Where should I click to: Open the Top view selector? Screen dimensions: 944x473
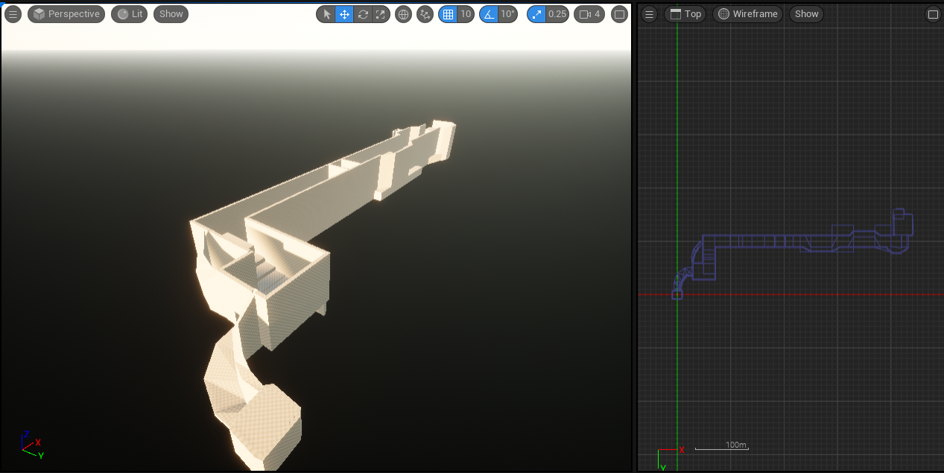click(684, 13)
